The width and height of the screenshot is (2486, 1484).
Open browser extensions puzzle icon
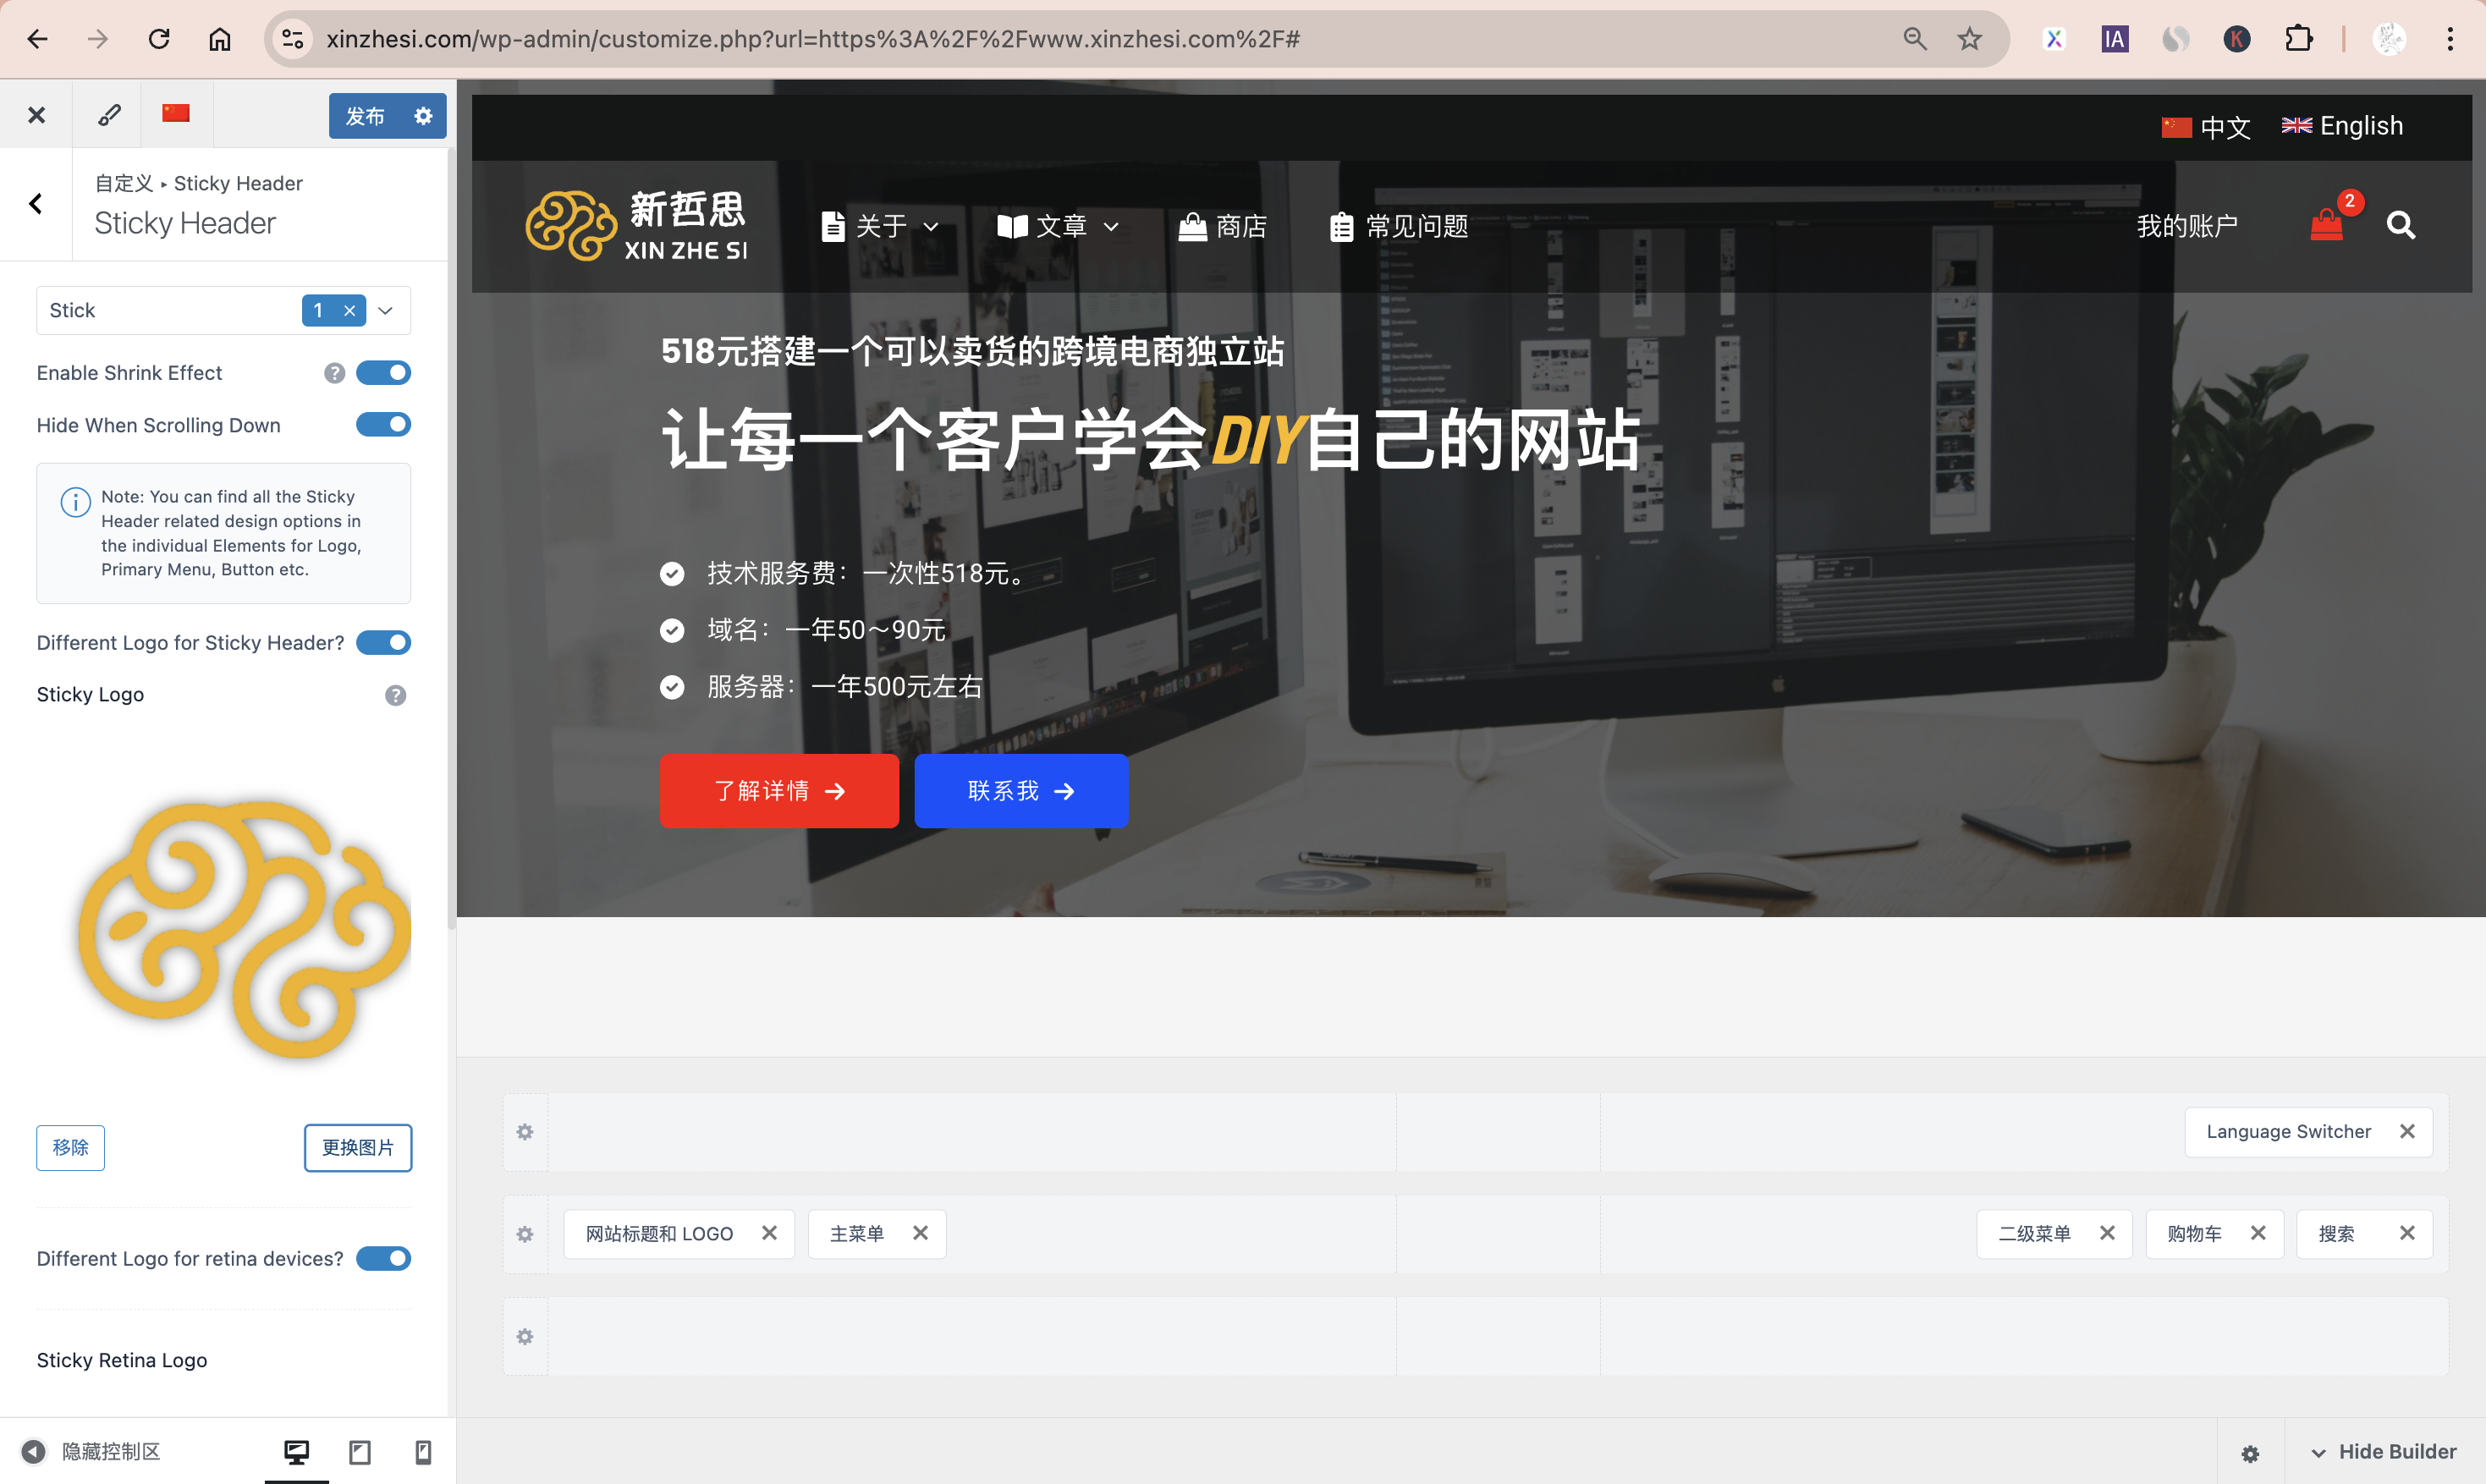2298,39
